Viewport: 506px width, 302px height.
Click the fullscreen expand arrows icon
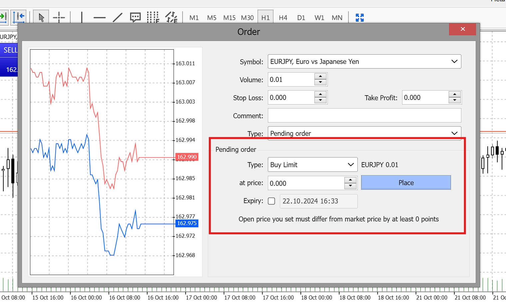click(359, 18)
